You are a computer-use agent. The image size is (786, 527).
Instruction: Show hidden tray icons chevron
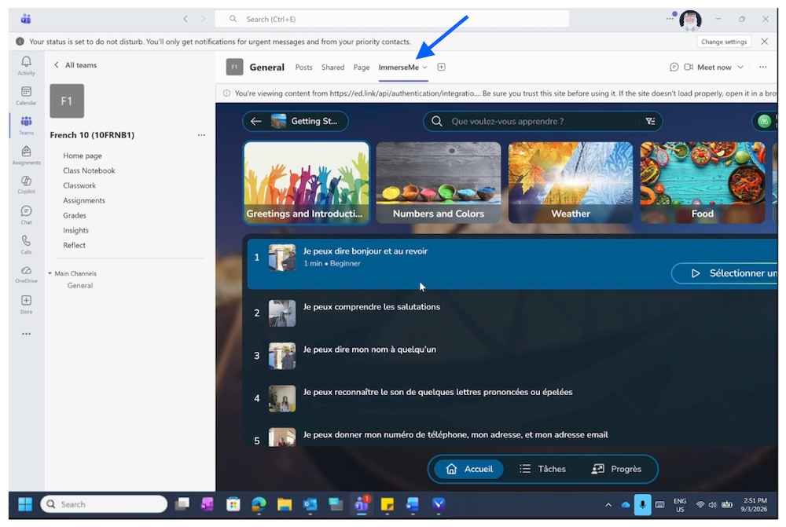coord(608,505)
